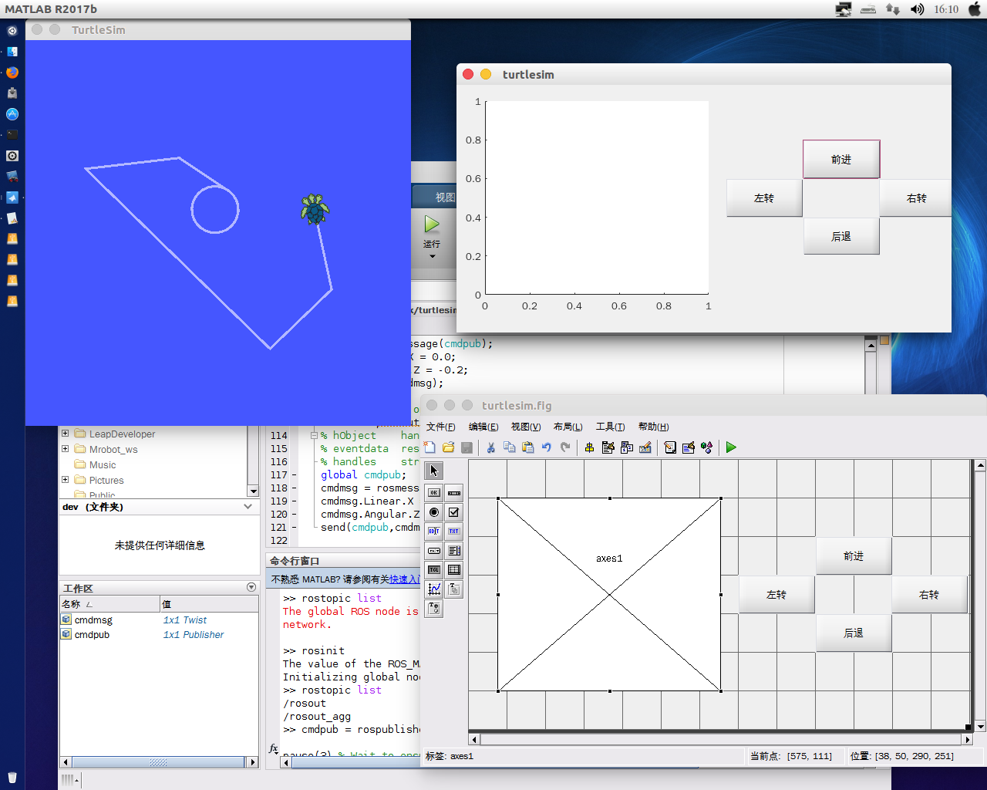Viewport: 987px width, 790px height.
Task: Click Cut scissors icon in GUIDE toolbar
Action: tap(490, 447)
